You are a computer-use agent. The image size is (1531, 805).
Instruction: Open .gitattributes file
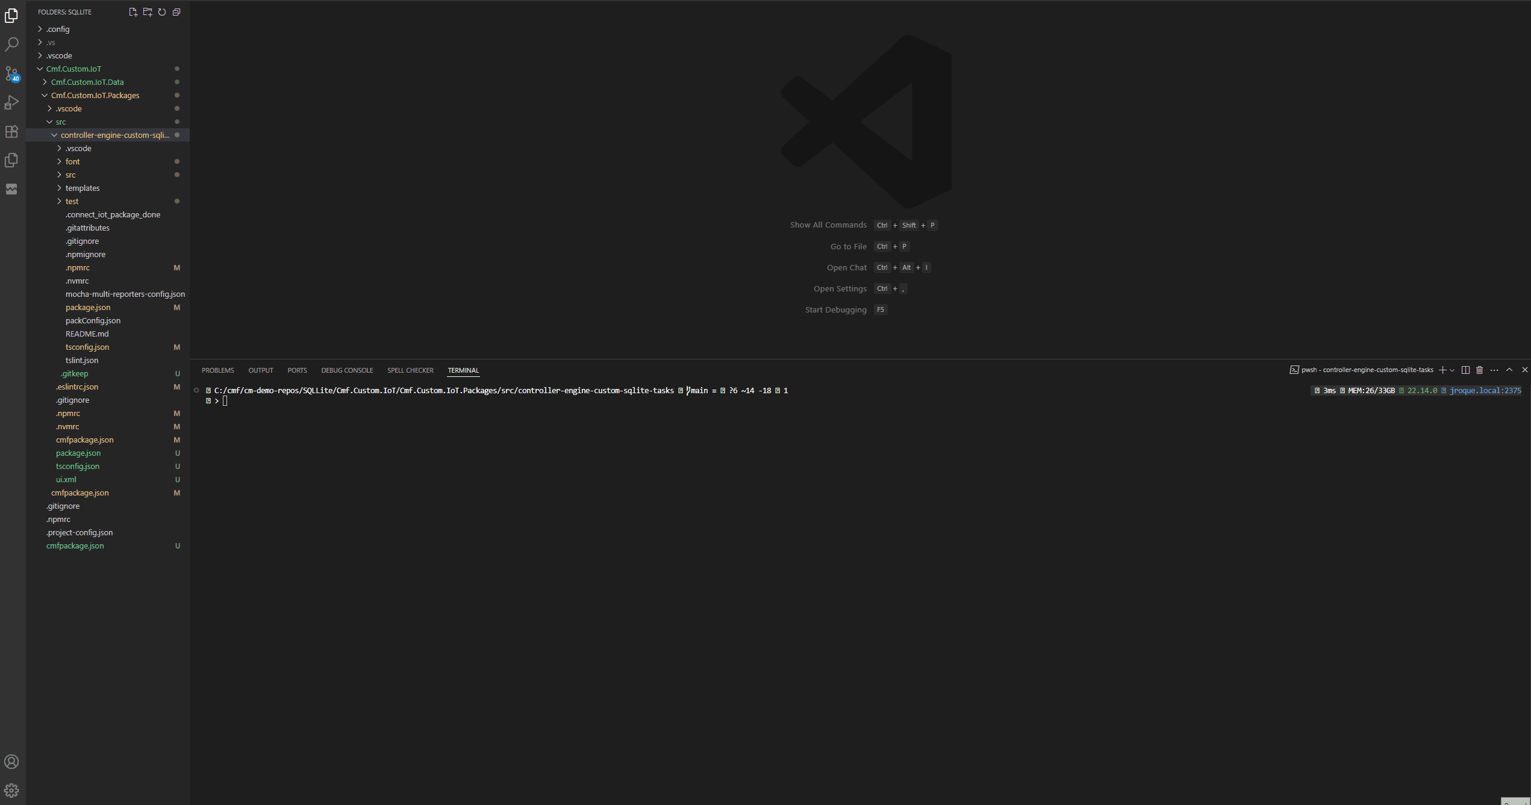pyautogui.click(x=108, y=228)
